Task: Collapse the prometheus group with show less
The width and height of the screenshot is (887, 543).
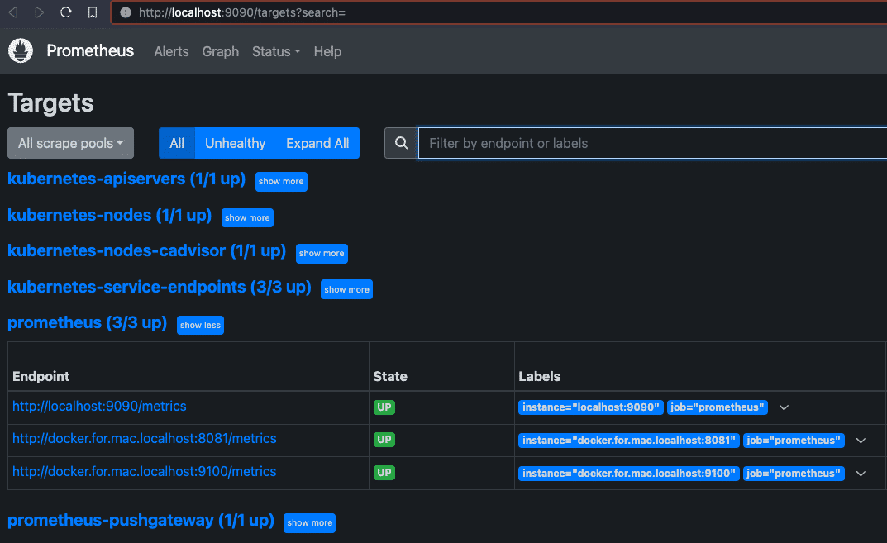Action: (x=200, y=325)
